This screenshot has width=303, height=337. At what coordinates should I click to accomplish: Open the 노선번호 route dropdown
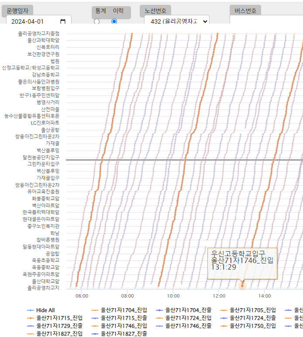pyautogui.click(x=176, y=21)
